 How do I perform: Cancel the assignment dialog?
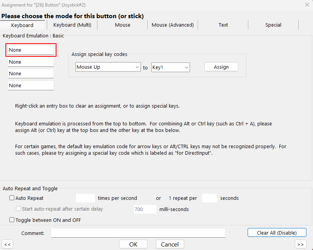(170, 244)
